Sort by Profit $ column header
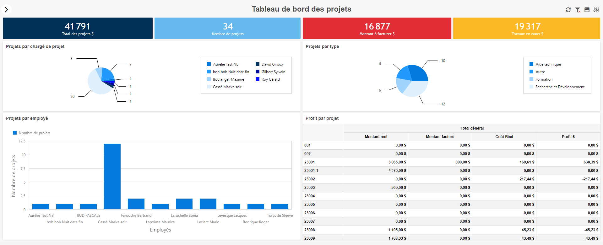 click(x=568, y=137)
